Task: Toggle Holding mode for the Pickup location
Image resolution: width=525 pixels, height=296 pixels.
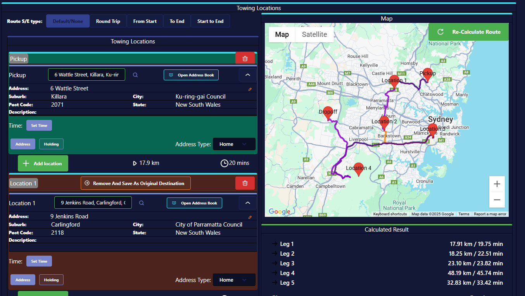Action: (51, 144)
